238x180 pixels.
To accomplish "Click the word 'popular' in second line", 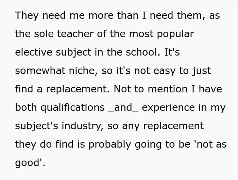I will click(175, 34).
